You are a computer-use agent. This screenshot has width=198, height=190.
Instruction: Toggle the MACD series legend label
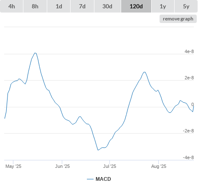(x=103, y=179)
